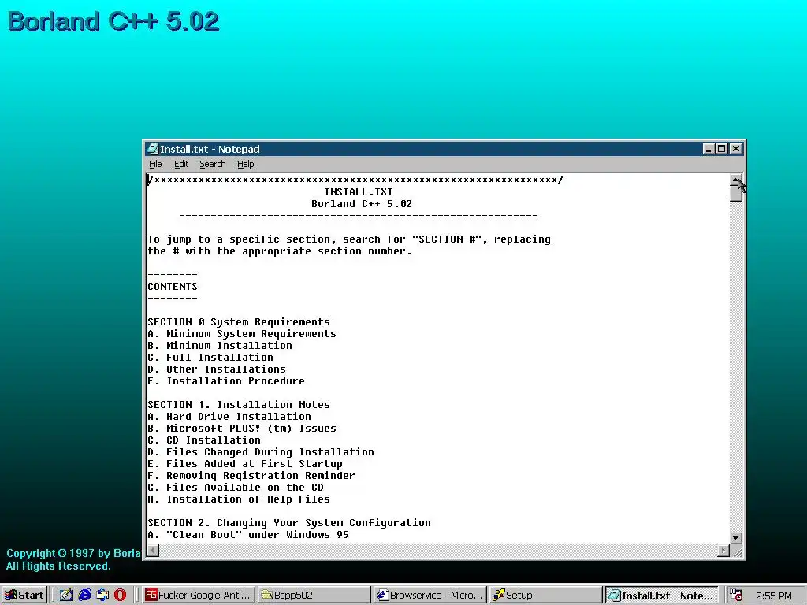The width and height of the screenshot is (807, 605).
Task: Click 'B. Minimum Installation' line
Action: tap(220, 346)
